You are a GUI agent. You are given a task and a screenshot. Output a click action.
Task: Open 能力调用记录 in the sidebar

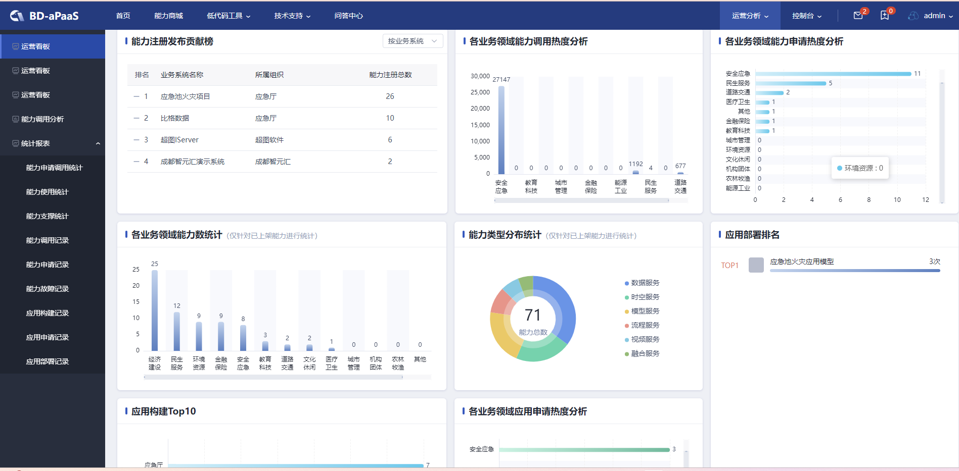pos(53,240)
